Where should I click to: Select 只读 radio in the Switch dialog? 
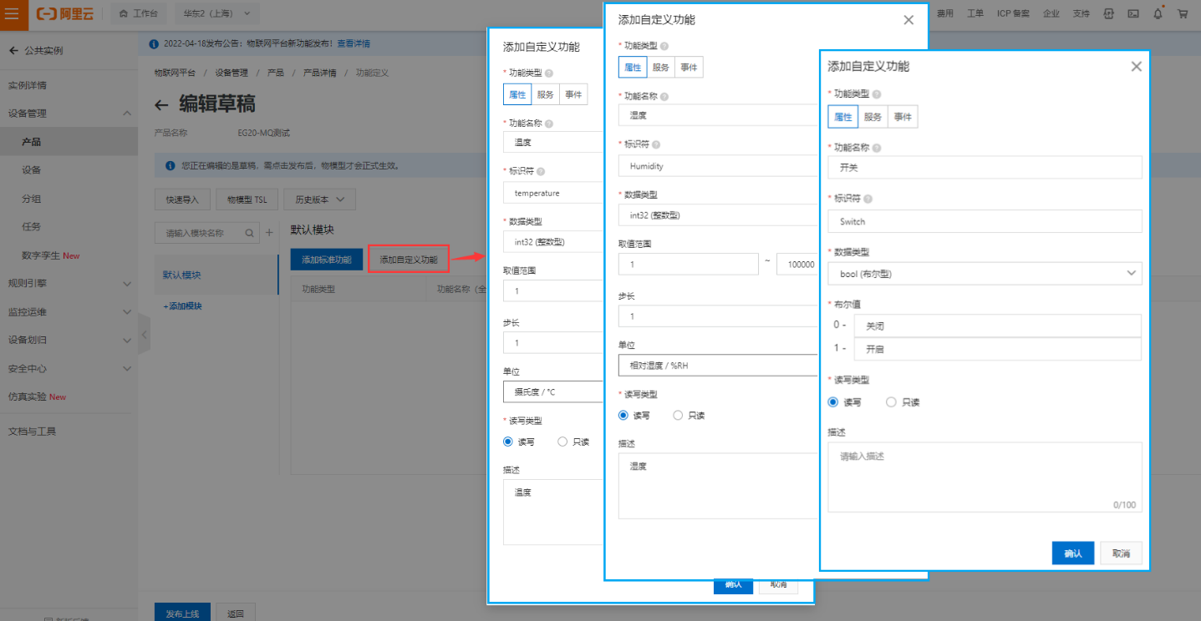891,402
